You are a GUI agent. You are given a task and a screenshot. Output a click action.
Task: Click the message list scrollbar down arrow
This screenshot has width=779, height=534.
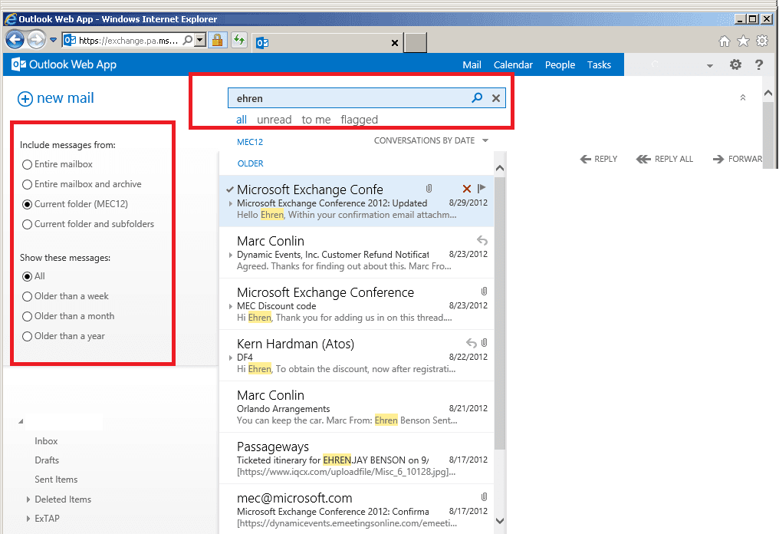pos(500,521)
